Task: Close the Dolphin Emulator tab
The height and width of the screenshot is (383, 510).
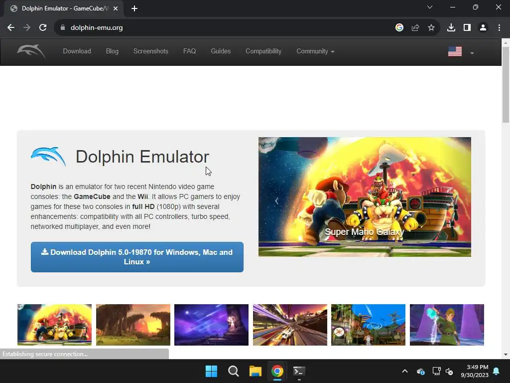Action: point(116,8)
